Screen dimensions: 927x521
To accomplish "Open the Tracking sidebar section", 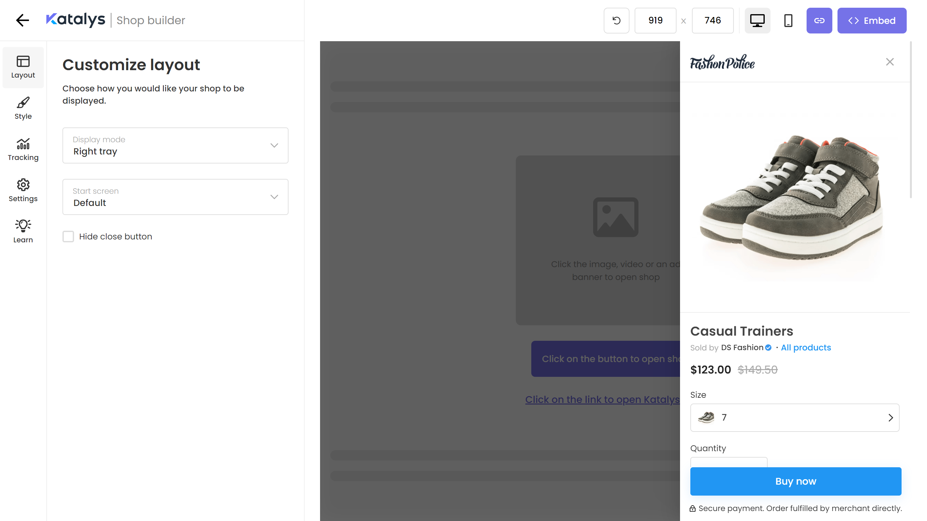I will [x=23, y=149].
